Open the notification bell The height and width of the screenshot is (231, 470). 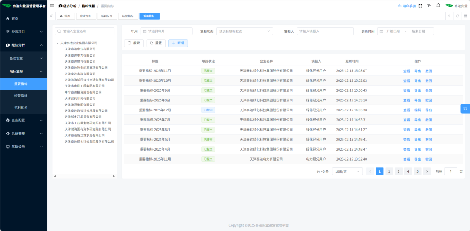point(438,6)
